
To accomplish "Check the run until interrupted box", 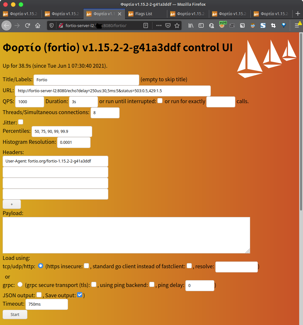I will coord(160,101).
